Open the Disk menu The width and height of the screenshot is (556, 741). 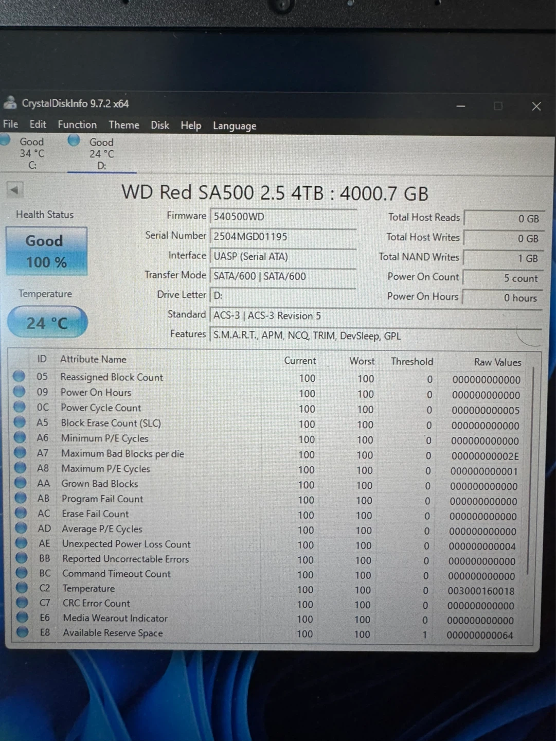[x=160, y=125]
